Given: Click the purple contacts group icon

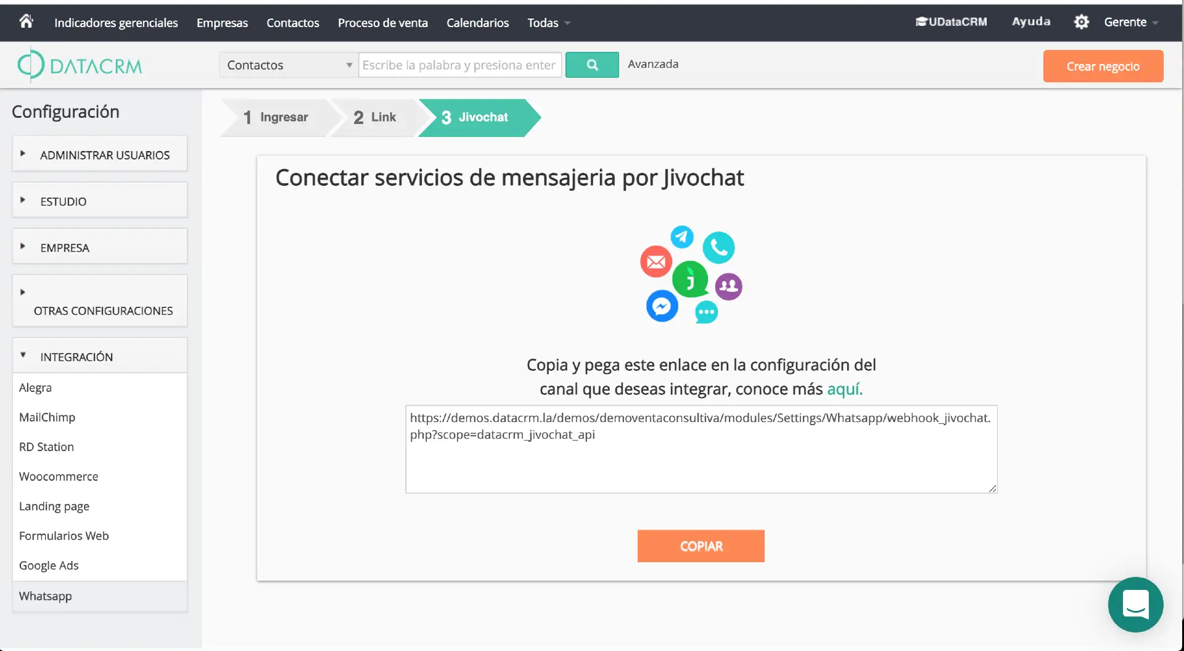Looking at the screenshot, I should pyautogui.click(x=729, y=286).
